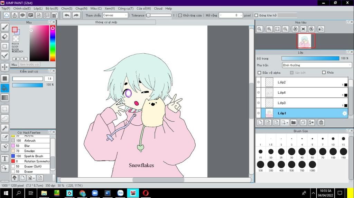The width and height of the screenshot is (354, 198).
Task: Click the Cloud icon in the top toolbar
Action: click(x=7, y=15)
